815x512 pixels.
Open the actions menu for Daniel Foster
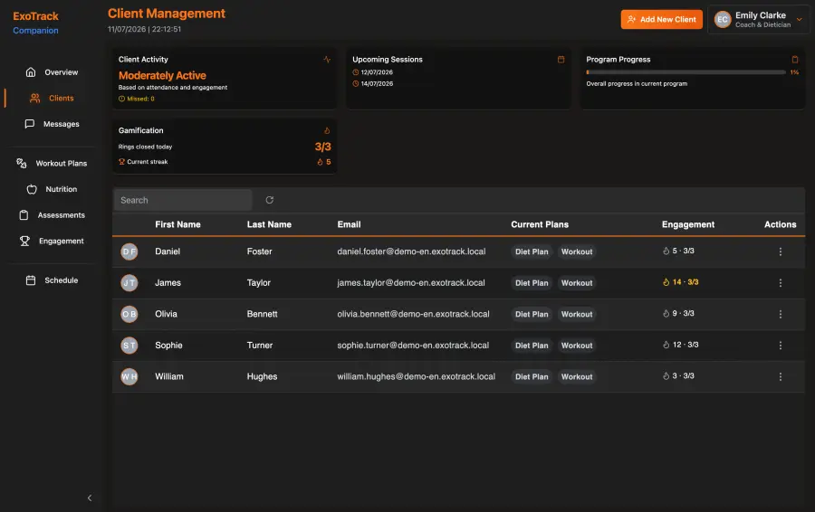pos(780,251)
